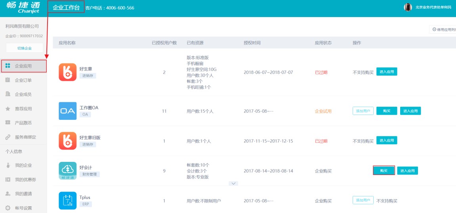Open 帐号设置 in the sidebar
The height and width of the screenshot is (213, 456).
pos(23,208)
